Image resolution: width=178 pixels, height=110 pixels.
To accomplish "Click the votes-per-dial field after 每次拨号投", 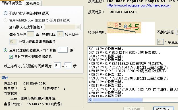I will point(30,34).
